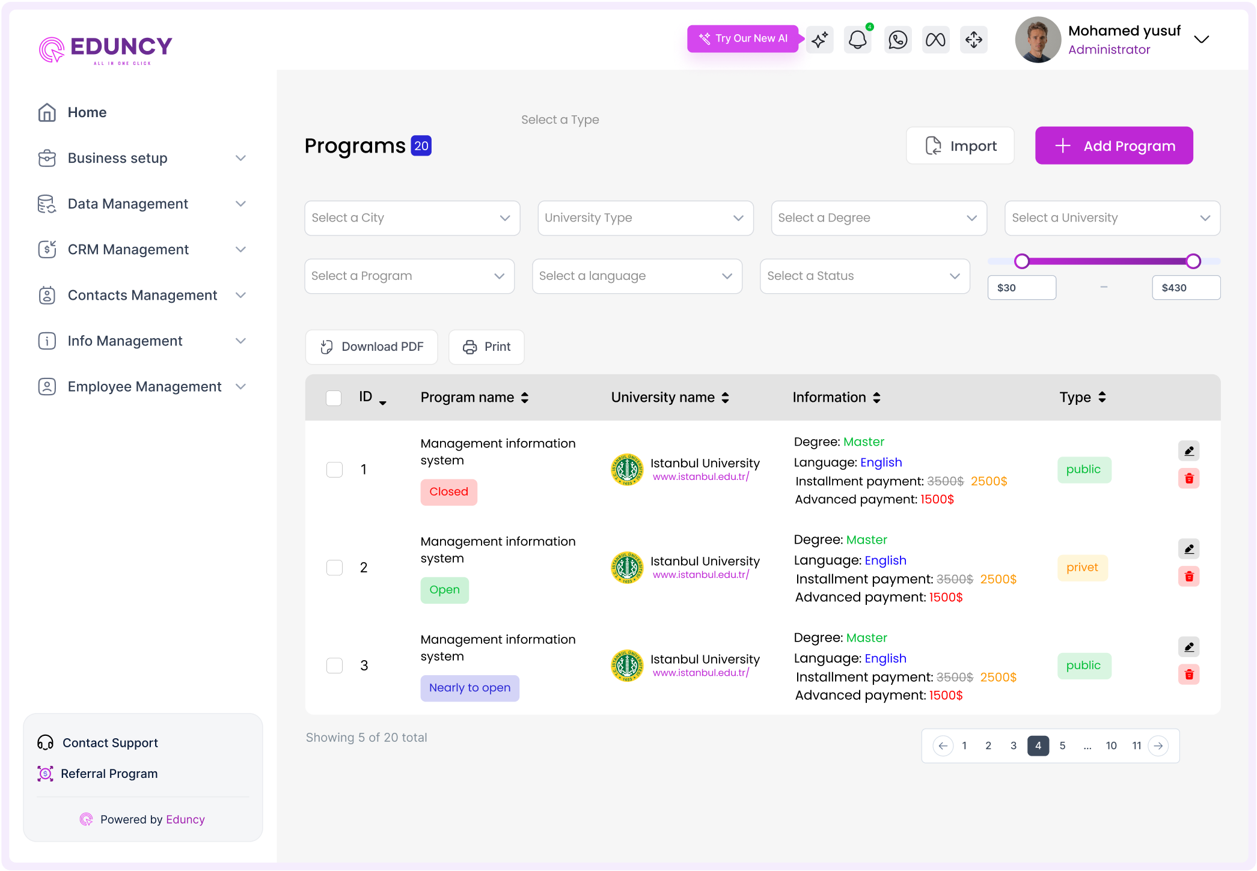The width and height of the screenshot is (1257, 871).
Task: Open the University Type dropdown
Action: click(645, 218)
